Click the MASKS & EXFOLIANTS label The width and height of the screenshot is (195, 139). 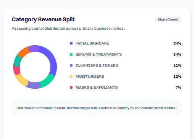97,88
